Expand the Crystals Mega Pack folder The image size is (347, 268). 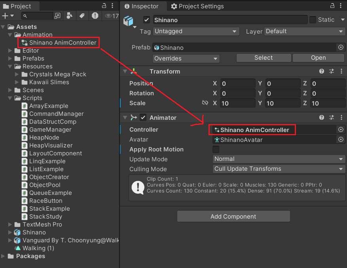click(17, 74)
